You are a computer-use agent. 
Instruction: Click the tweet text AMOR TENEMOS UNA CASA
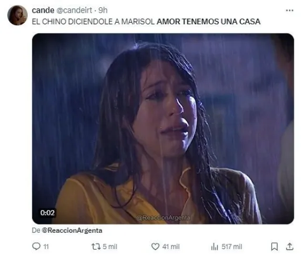[208, 22]
